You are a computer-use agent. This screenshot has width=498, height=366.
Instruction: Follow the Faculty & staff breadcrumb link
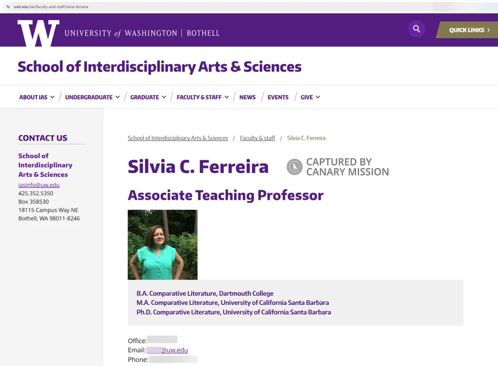(x=257, y=138)
